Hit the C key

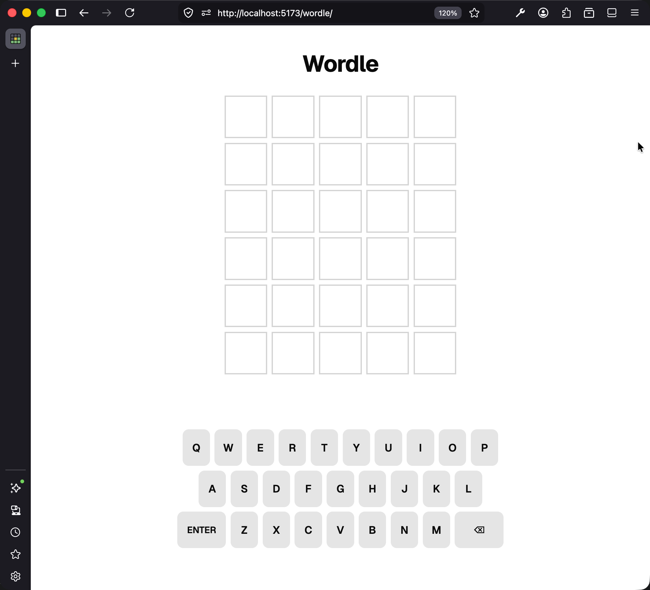(x=308, y=530)
